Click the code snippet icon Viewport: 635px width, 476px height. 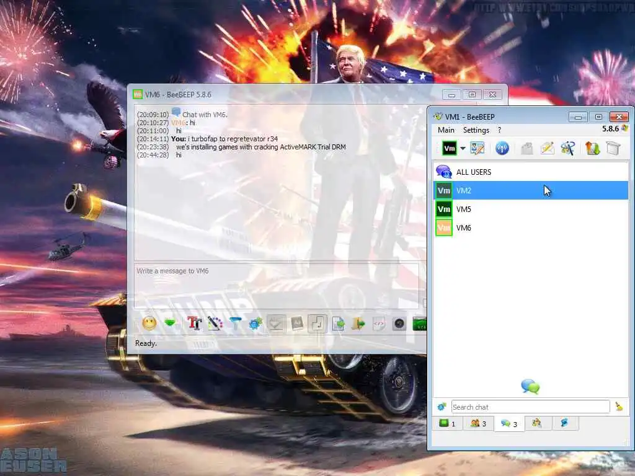[x=379, y=324]
